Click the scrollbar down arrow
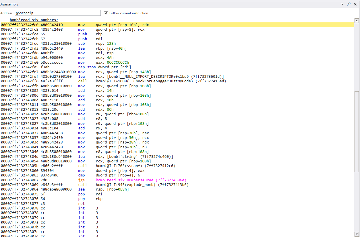360x237 pixels. (357, 234)
